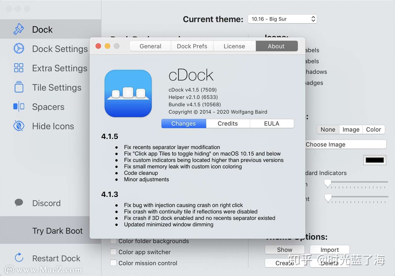The image size is (395, 276).
Task: Click the lower indicator slider thumb
Action: pyautogui.click(x=328, y=198)
